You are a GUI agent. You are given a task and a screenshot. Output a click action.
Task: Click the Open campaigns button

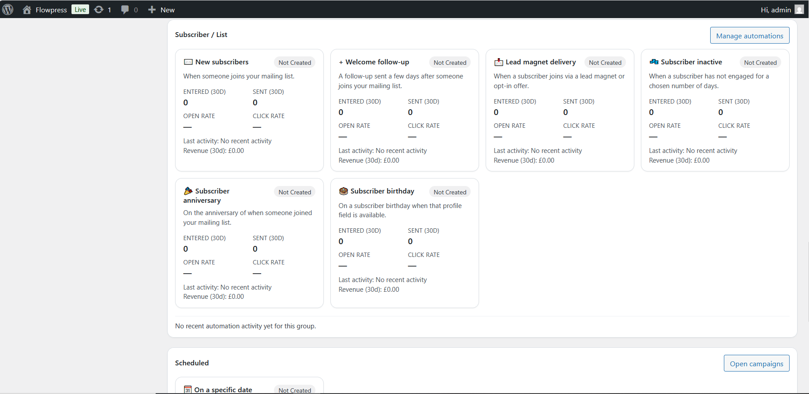tap(757, 364)
